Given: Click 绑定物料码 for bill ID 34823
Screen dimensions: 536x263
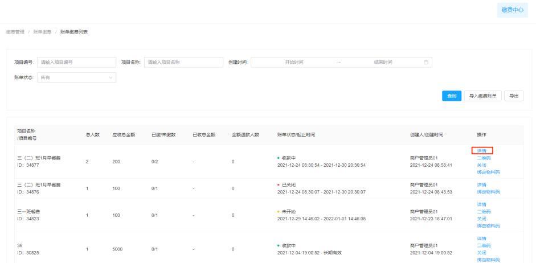Looking at the screenshot, I should click(488, 226).
